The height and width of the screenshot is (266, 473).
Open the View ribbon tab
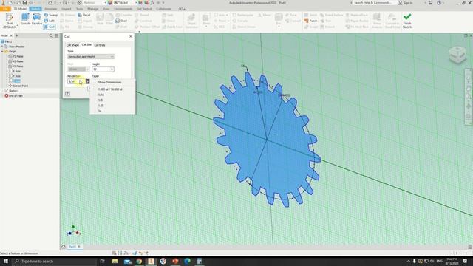click(106, 9)
